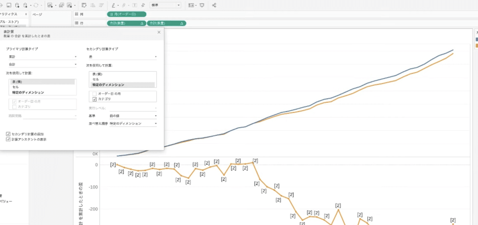Select 表(横) in primary compute-using list
The height and width of the screenshot is (225, 478).
42,82
